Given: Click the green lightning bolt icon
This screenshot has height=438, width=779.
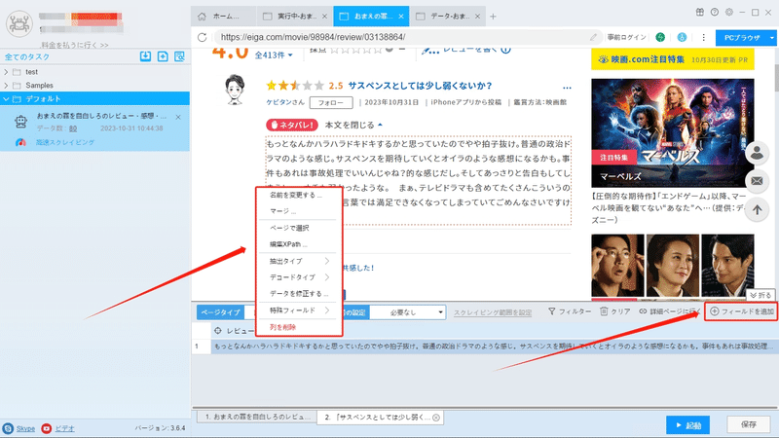Looking at the screenshot, I should pos(660,37).
